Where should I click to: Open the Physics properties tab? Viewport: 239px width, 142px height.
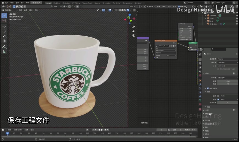(x=200, y=92)
